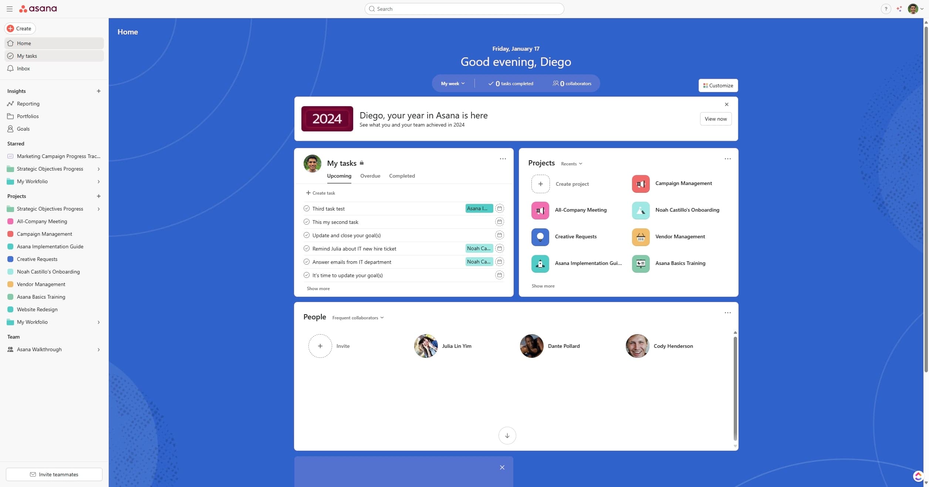Expand Projects section Strategic Objectives Progress
The height and width of the screenshot is (487, 929).
[x=99, y=209]
